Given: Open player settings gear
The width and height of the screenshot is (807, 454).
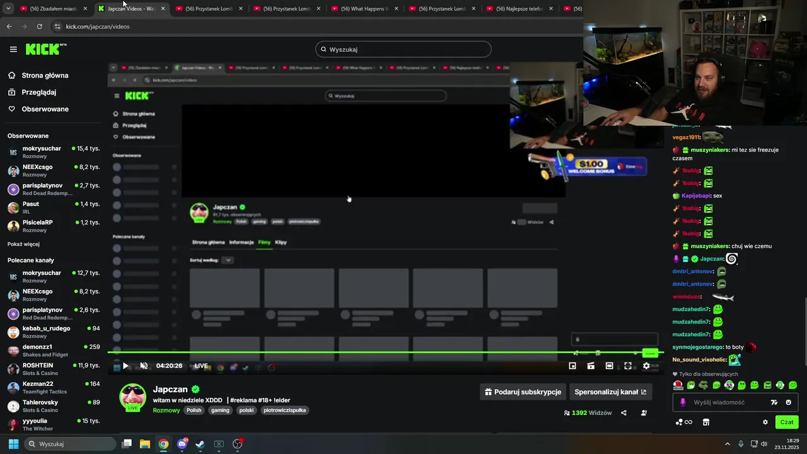Looking at the screenshot, I should [646, 366].
